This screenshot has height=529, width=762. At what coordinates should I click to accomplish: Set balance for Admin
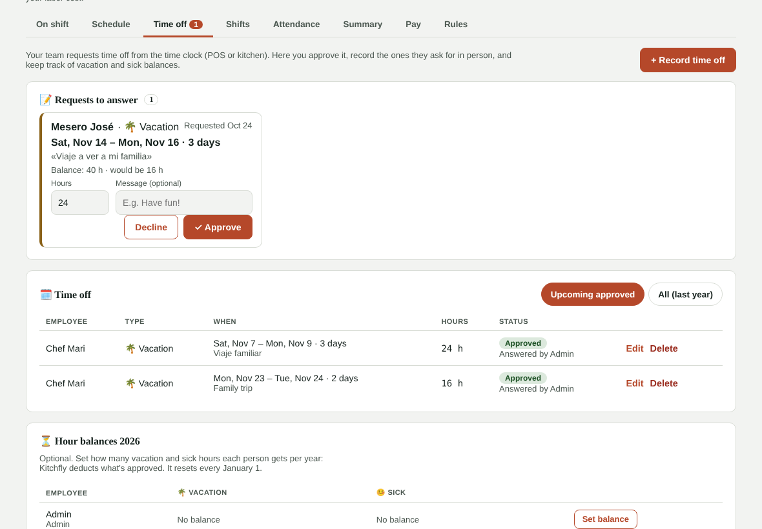tap(606, 519)
